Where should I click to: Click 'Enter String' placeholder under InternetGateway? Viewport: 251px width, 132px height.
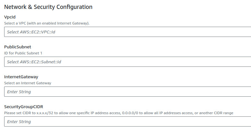19,92
